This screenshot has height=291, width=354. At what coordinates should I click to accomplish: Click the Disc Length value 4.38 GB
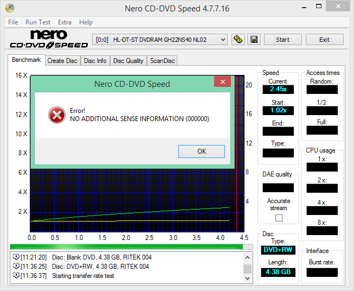click(278, 272)
